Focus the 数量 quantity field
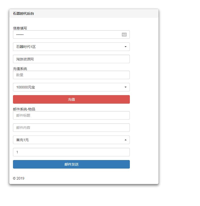Screen dimensions: 200x206 pos(71,75)
